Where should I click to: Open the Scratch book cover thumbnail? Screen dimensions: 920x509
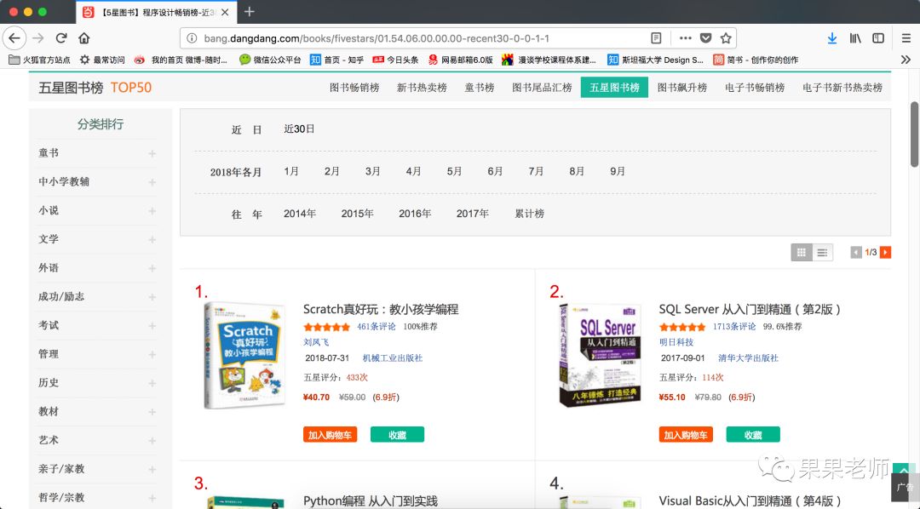(x=245, y=355)
